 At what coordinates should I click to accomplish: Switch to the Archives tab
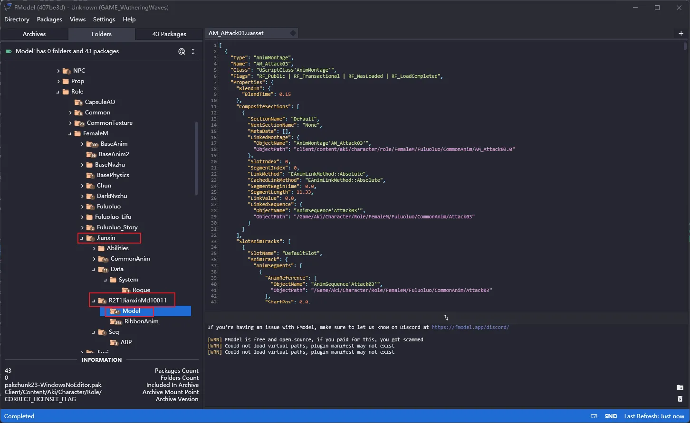(x=34, y=34)
